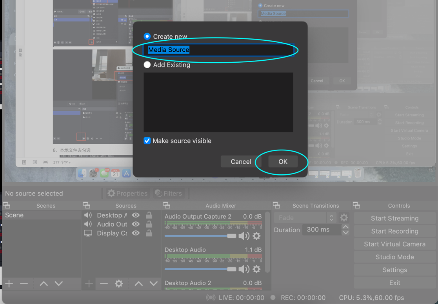
Task: Click the add scene plus icon
Action: 9,283
